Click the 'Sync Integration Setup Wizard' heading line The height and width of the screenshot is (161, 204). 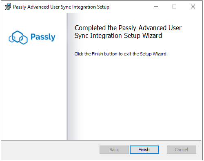(x=118, y=36)
